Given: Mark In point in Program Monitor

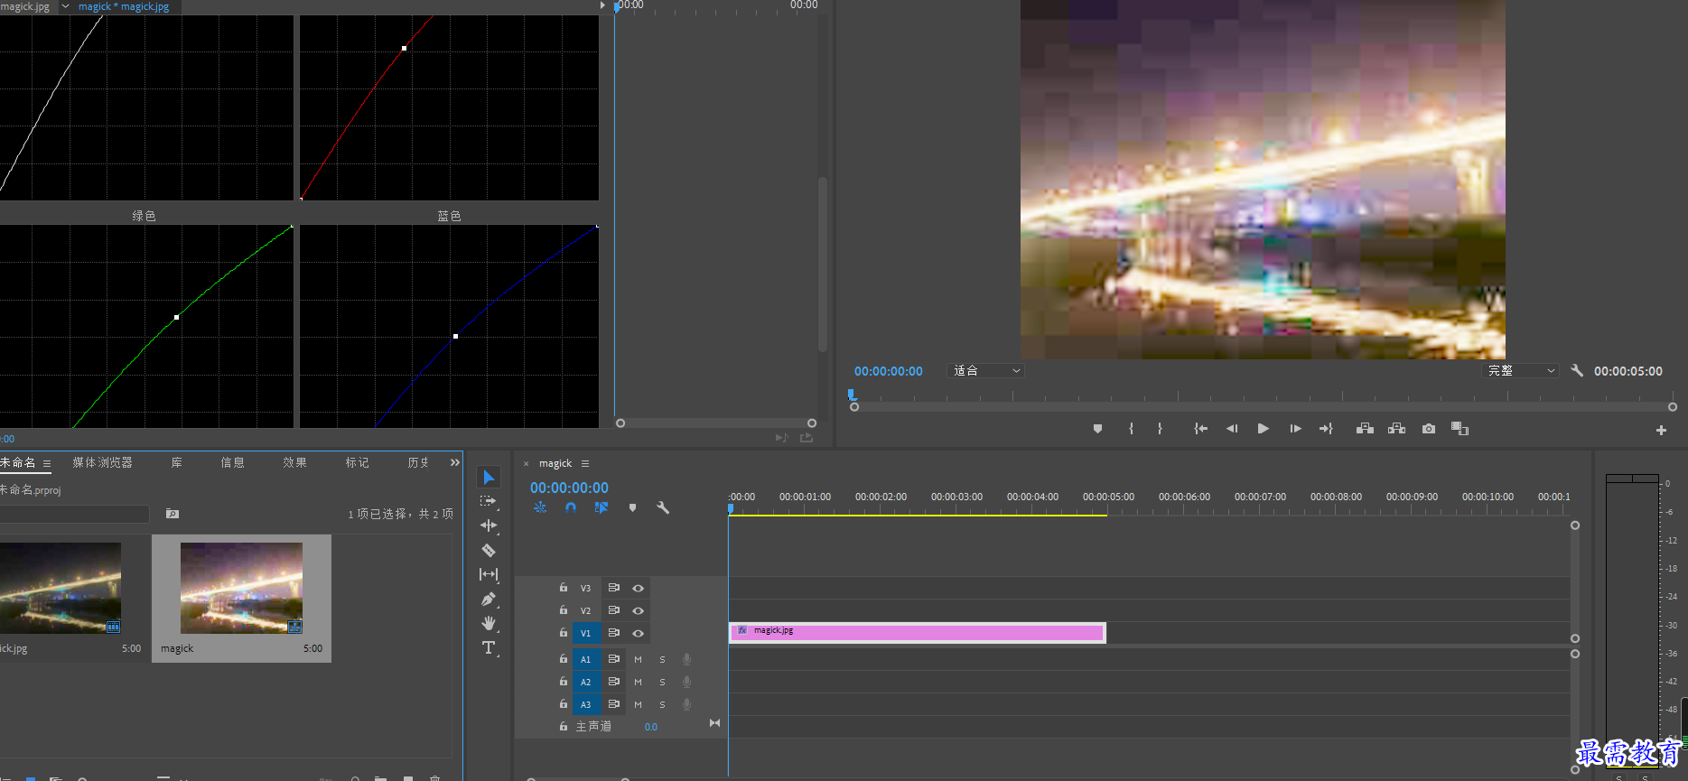Looking at the screenshot, I should (1131, 429).
